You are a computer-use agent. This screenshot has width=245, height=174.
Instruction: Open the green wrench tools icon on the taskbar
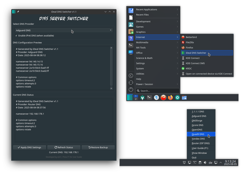click(142, 97)
